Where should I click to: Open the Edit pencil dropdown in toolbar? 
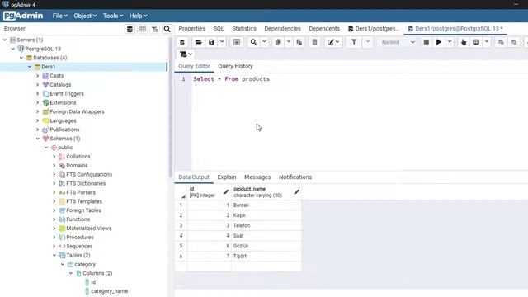tap(333, 42)
